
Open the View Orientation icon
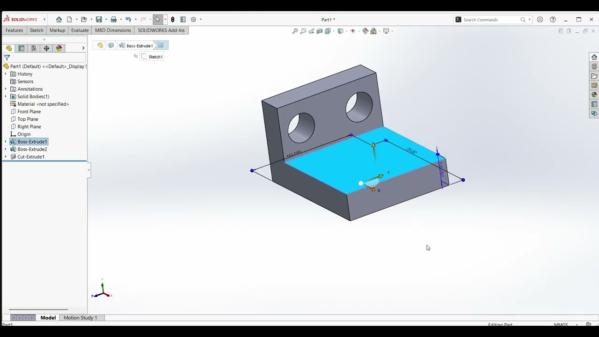point(328,31)
